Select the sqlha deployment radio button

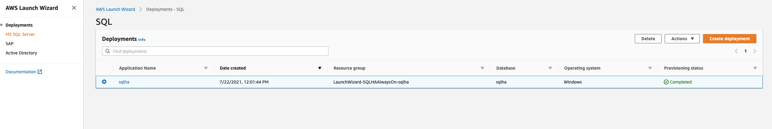[x=104, y=82]
